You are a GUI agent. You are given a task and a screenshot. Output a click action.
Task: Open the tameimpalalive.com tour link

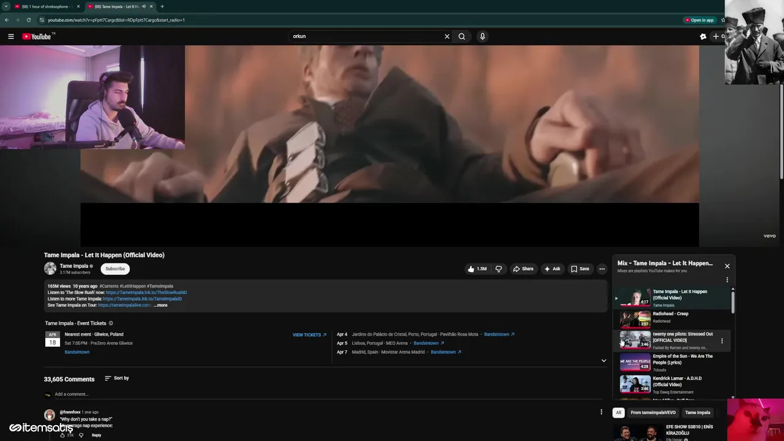(x=124, y=305)
